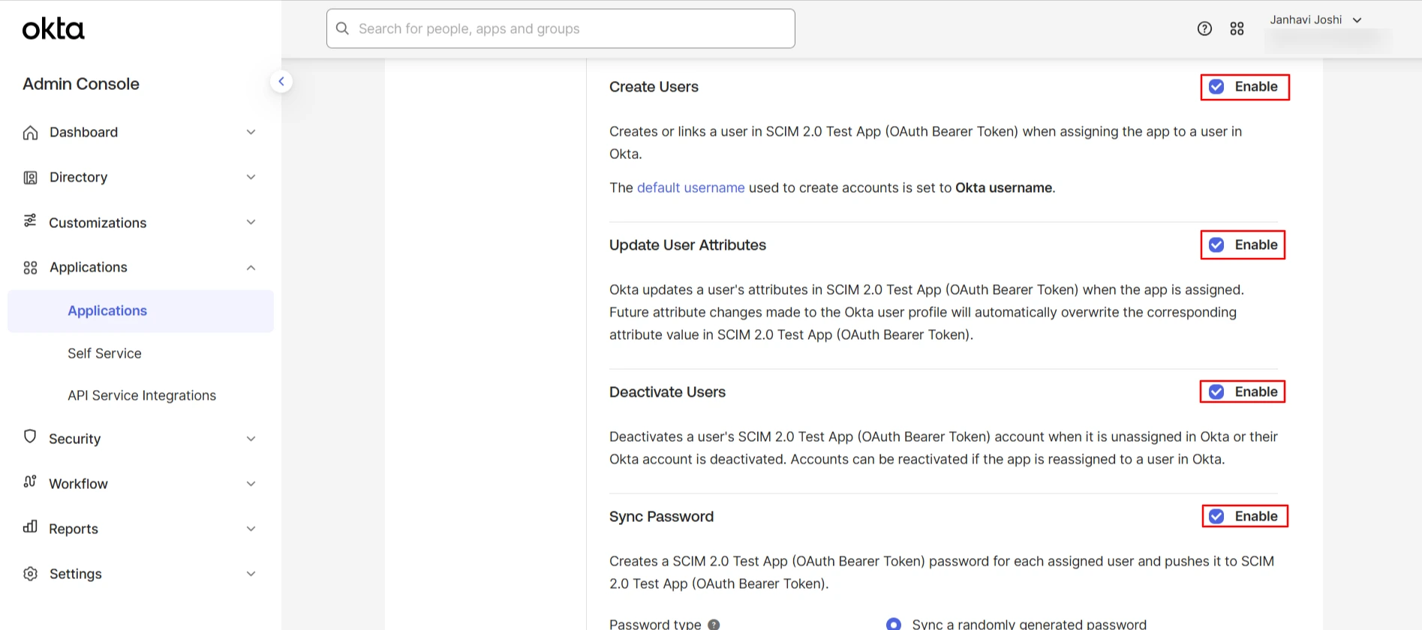The image size is (1422, 630).
Task: Click the Reports chart icon
Action: pos(30,527)
